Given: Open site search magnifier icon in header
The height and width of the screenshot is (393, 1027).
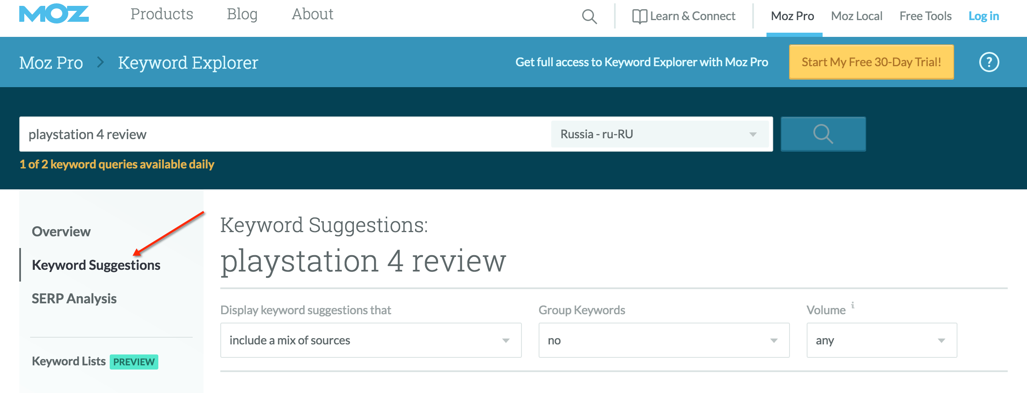Looking at the screenshot, I should click(589, 17).
